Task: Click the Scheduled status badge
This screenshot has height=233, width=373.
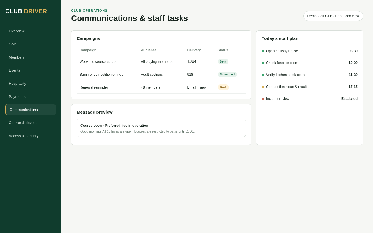Action: [x=227, y=75]
